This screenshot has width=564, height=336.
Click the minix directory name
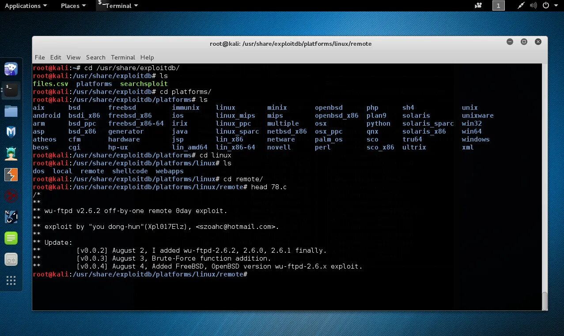coord(277,108)
